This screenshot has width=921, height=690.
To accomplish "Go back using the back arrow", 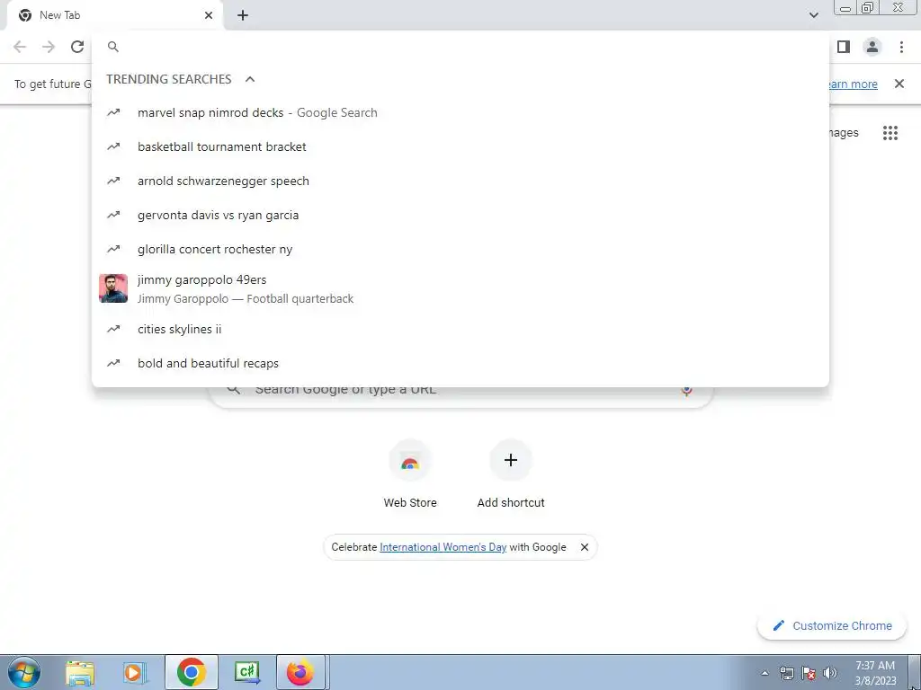I will (20, 47).
